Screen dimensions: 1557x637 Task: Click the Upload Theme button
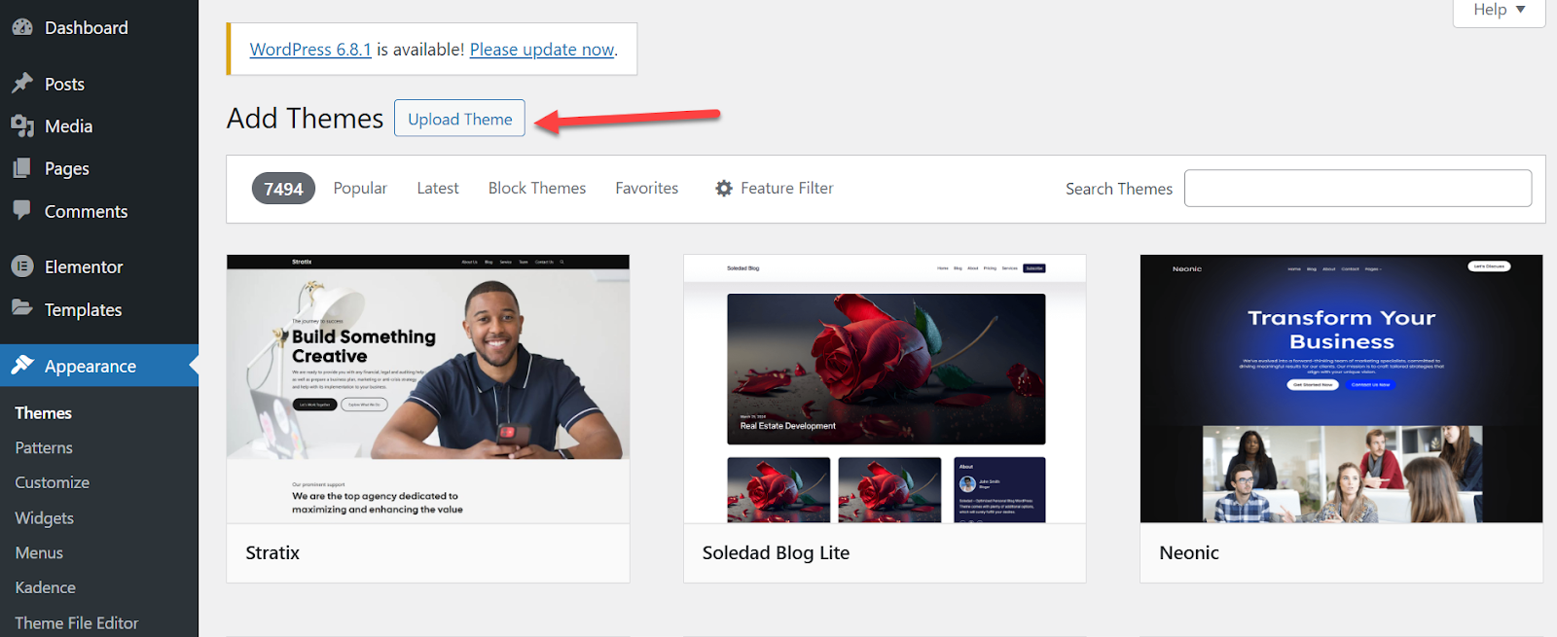pyautogui.click(x=459, y=118)
